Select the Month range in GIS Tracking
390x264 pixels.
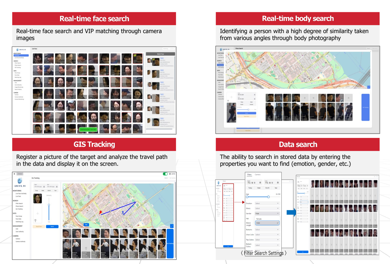(x=49, y=190)
